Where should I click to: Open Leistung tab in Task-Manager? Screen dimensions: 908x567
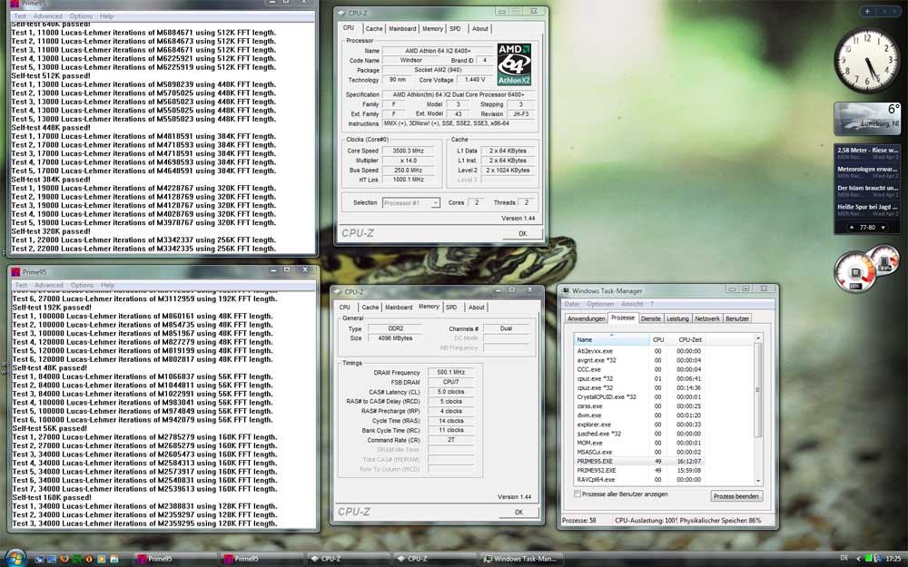[677, 318]
